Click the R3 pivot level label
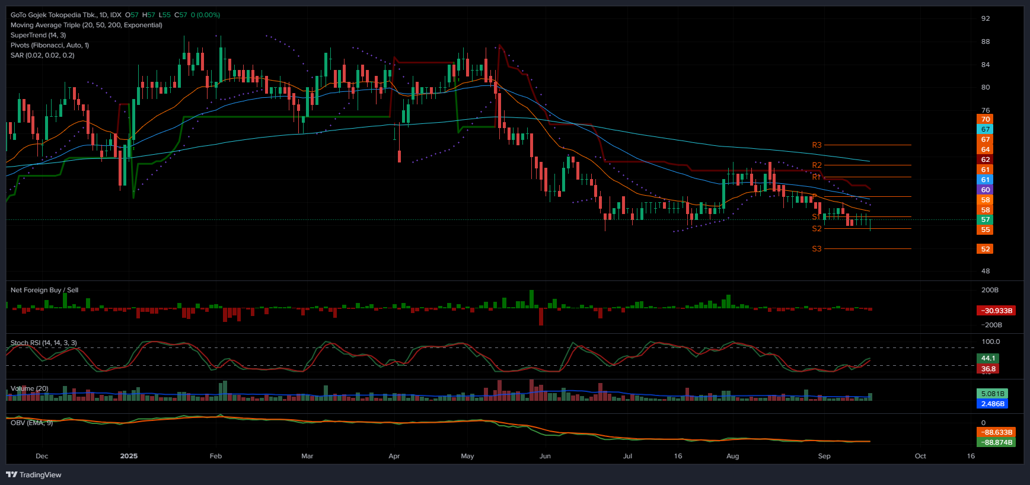This screenshot has width=1030, height=485. click(817, 145)
